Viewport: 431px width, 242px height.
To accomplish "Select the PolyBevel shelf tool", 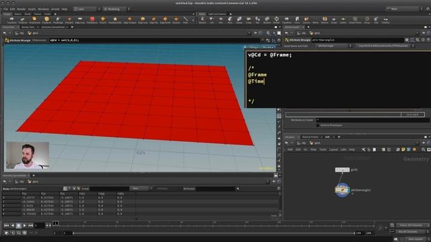I will [x=46, y=19].
